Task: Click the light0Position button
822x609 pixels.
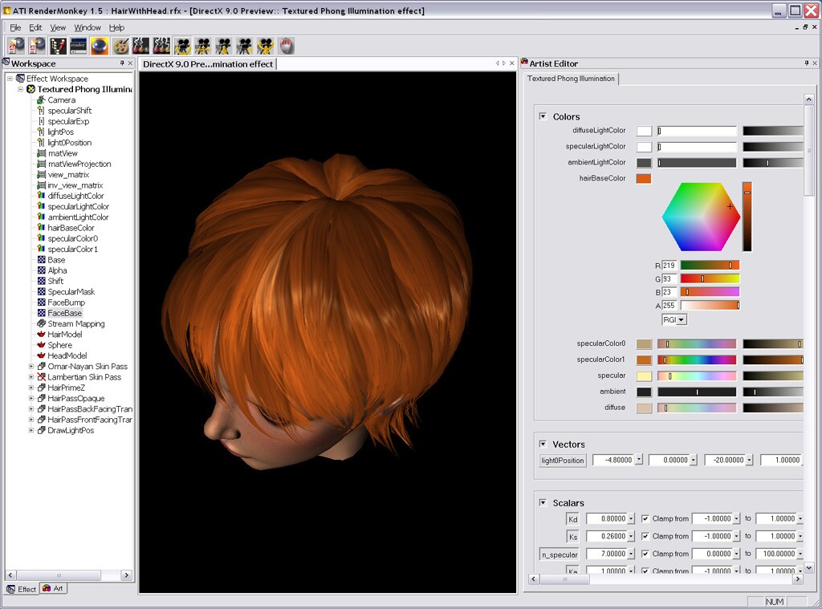Action: [x=562, y=461]
